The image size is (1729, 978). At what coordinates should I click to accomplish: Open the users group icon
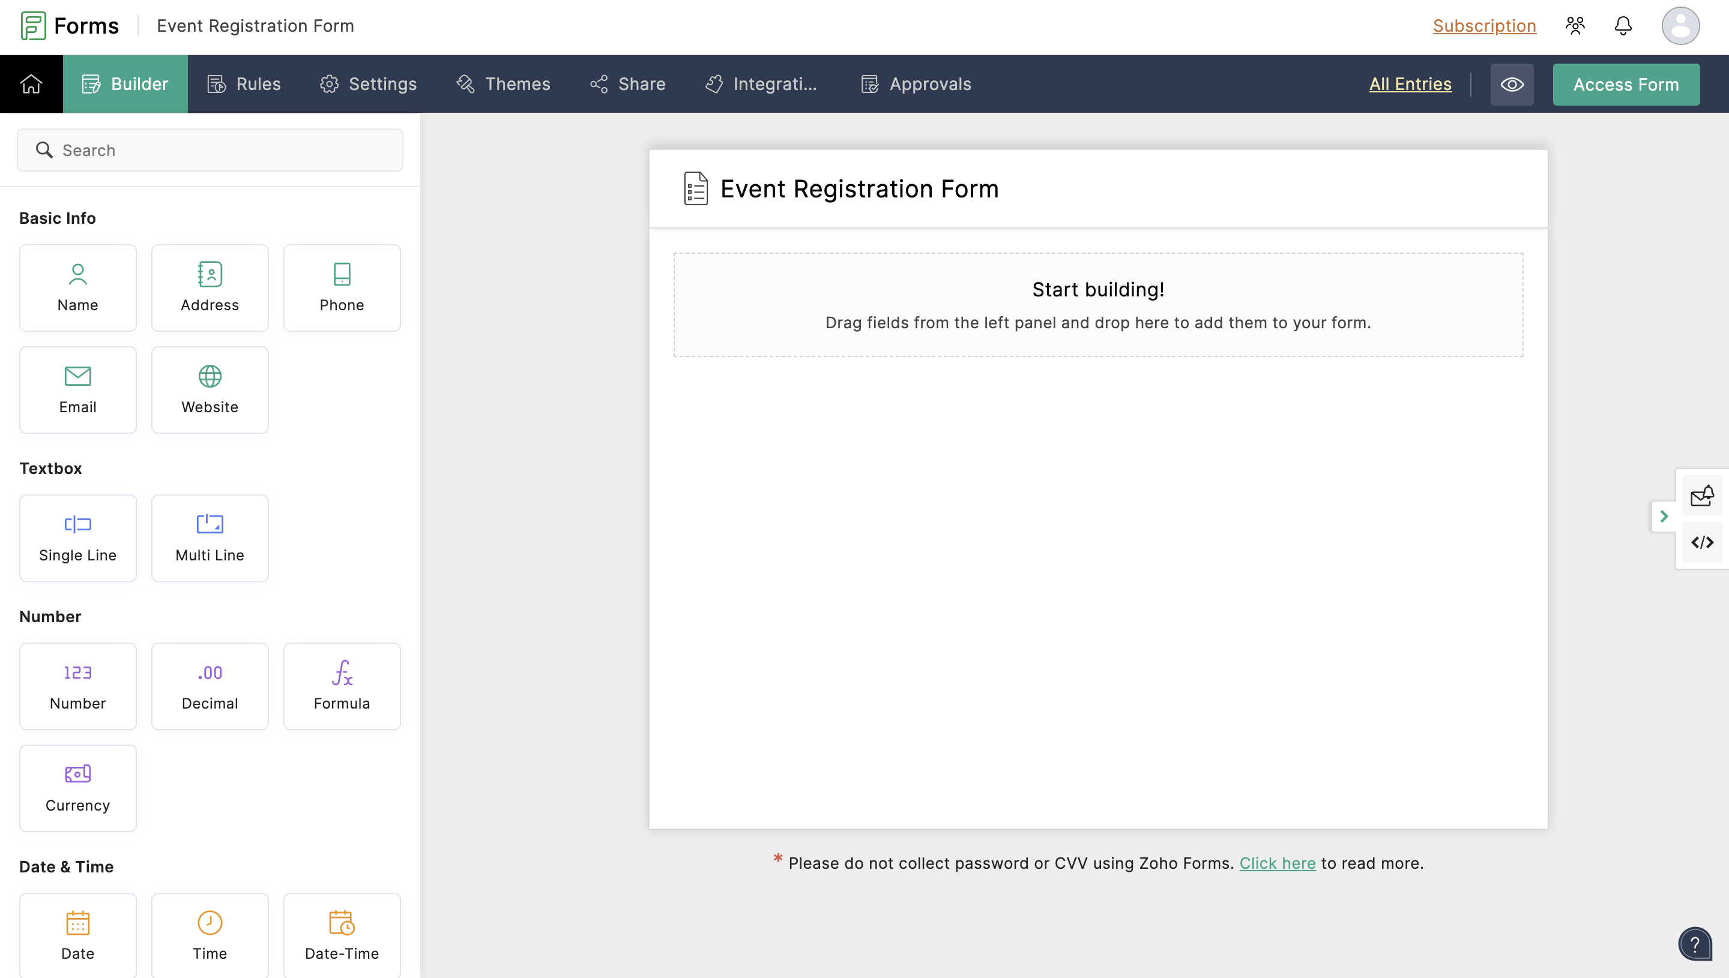point(1575,26)
